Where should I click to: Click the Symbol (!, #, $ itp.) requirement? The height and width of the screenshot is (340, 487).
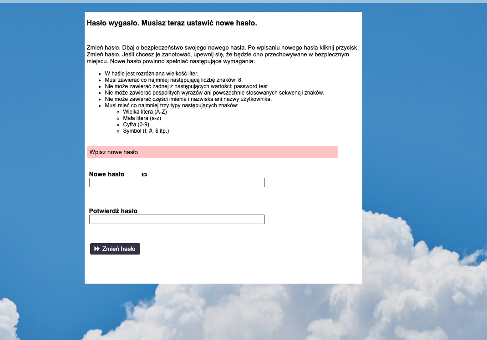pyautogui.click(x=146, y=131)
